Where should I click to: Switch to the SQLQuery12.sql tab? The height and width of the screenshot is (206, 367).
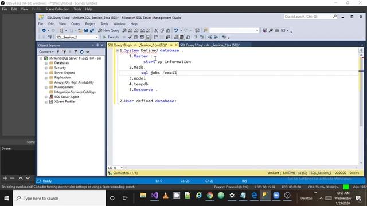pos(210,45)
